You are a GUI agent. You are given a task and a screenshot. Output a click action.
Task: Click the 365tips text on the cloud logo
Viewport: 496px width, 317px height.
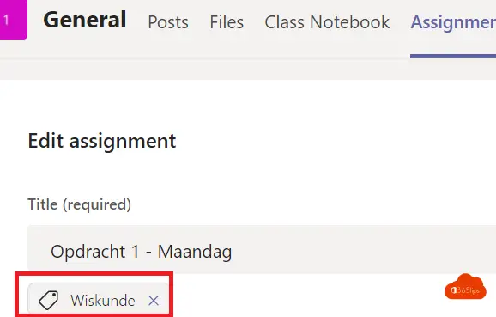click(x=469, y=290)
